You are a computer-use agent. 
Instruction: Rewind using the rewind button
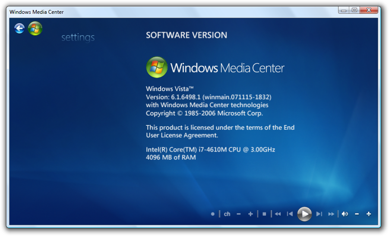278,214
